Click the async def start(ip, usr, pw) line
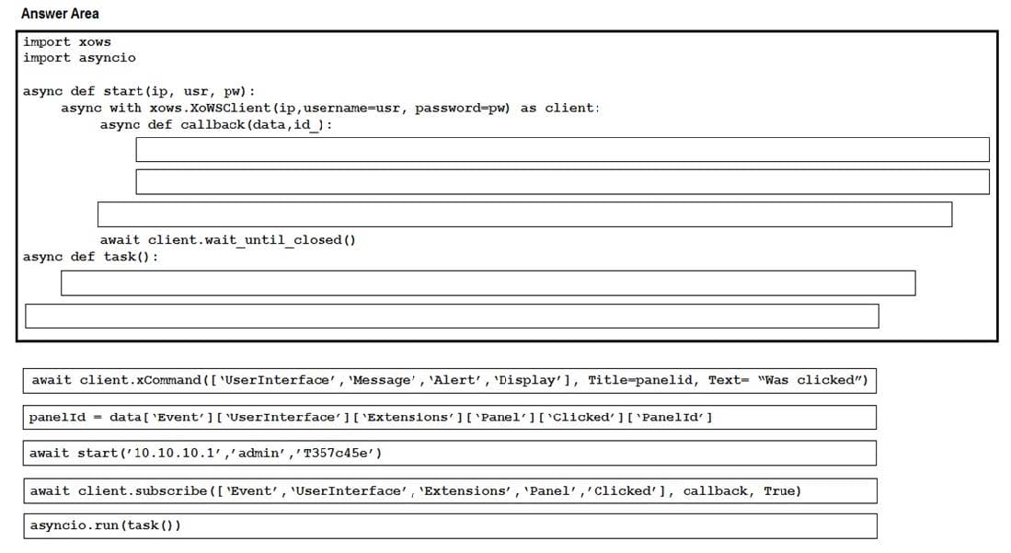1011x553 pixels. click(139, 91)
